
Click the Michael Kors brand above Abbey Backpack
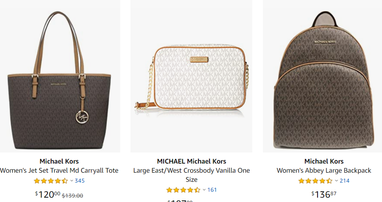click(324, 161)
